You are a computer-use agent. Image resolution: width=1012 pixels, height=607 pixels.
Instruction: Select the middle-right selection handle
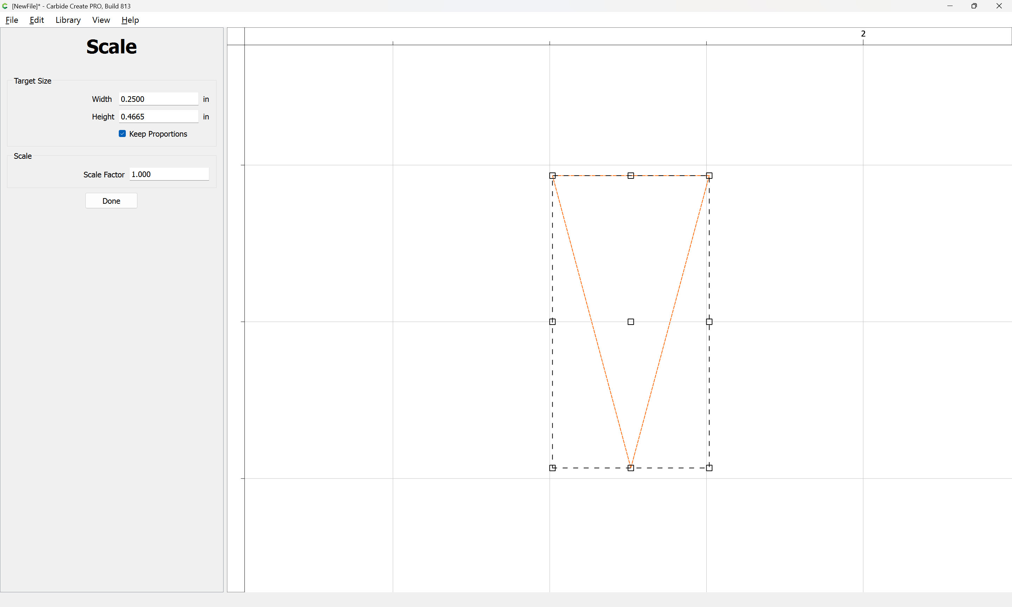(709, 322)
